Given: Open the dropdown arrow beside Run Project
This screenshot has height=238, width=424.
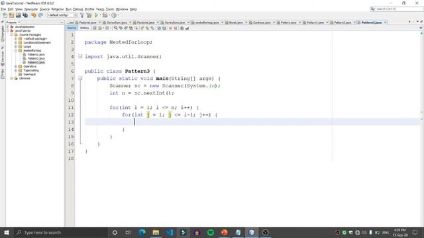Looking at the screenshot, I should click(100, 15).
